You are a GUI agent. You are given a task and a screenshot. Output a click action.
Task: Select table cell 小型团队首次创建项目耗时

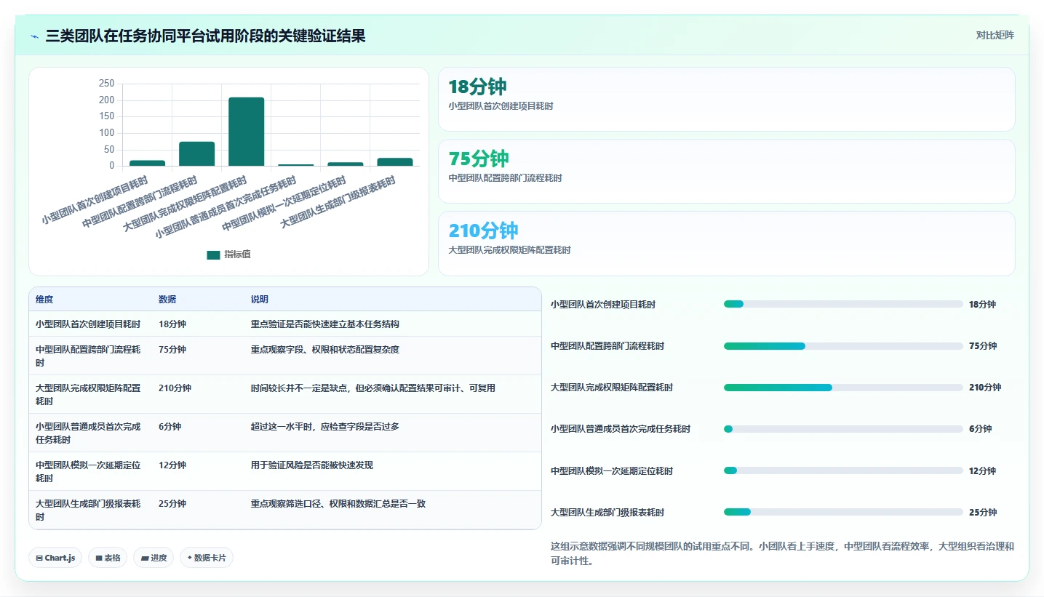(88, 324)
